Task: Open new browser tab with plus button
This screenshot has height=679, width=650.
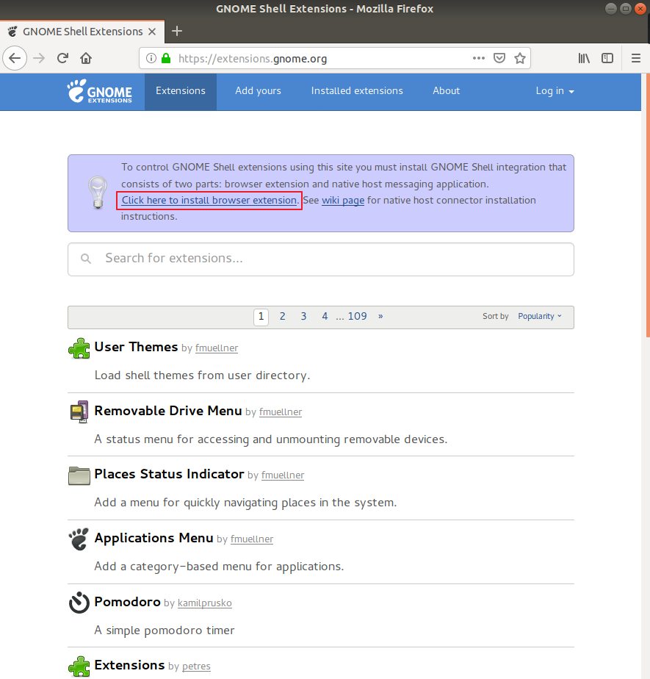Action: point(177,31)
